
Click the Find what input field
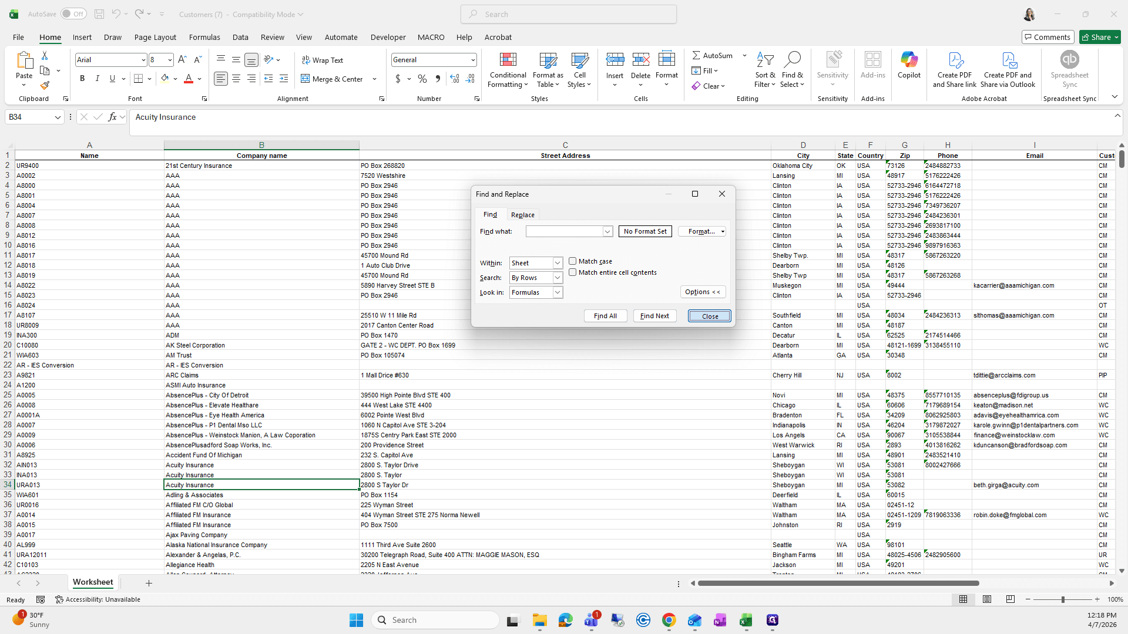[564, 231]
